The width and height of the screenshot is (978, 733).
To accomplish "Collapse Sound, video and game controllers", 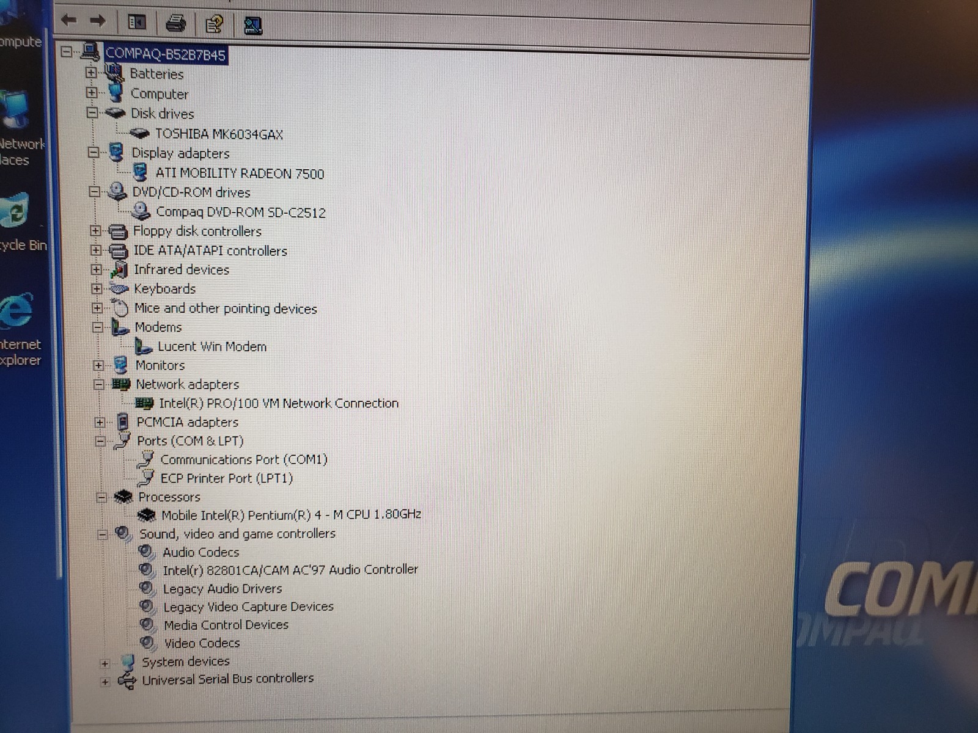I will tap(103, 534).
